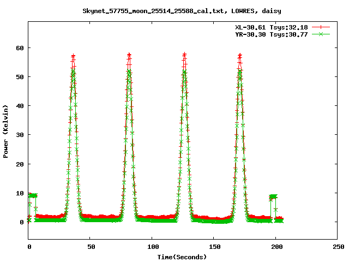Image resolution: width=349 pixels, height=262 pixels.
Task: Click the green calibration pulse near 200 seconds
Action: click(x=273, y=196)
